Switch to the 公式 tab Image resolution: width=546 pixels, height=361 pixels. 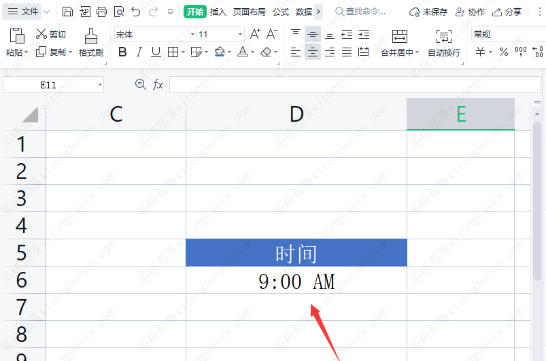coord(281,12)
